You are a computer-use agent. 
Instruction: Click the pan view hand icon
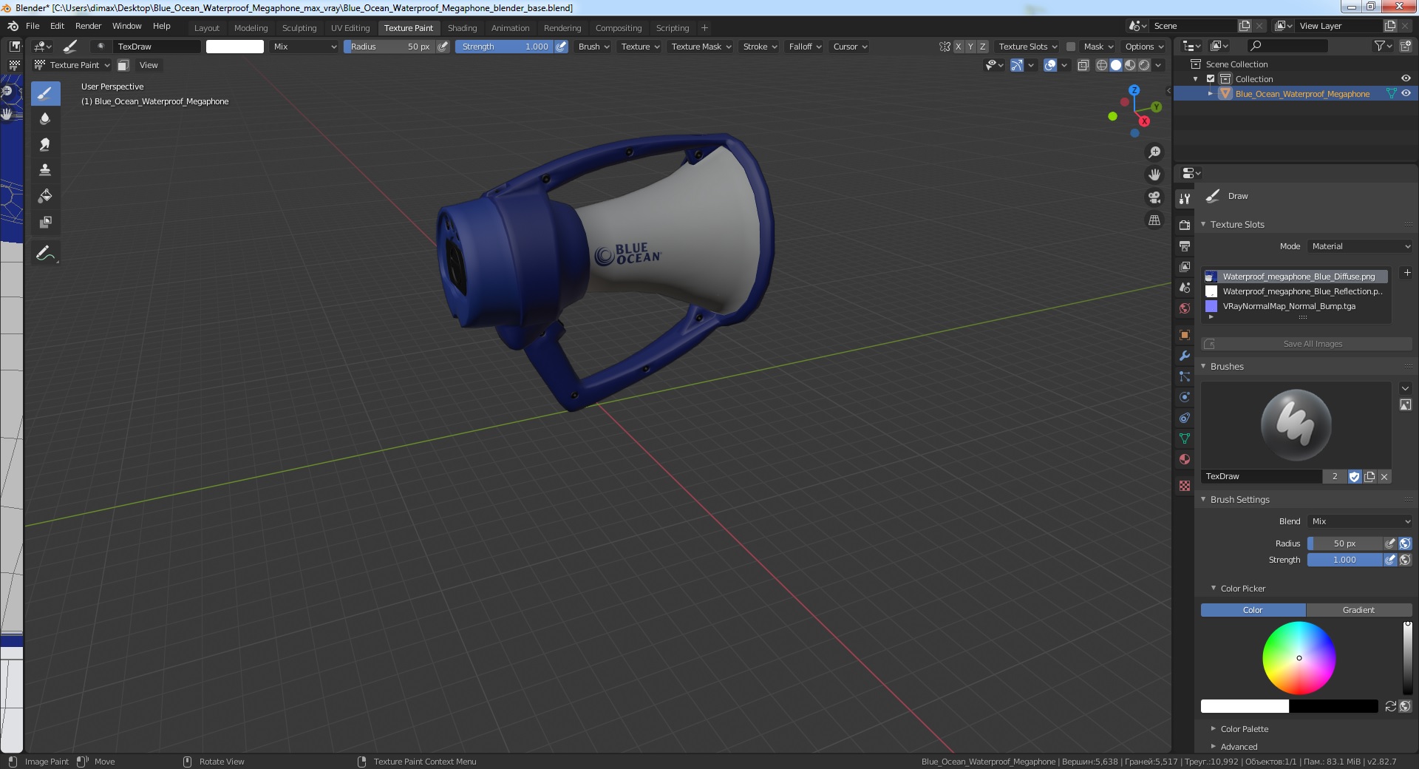pos(1154,175)
